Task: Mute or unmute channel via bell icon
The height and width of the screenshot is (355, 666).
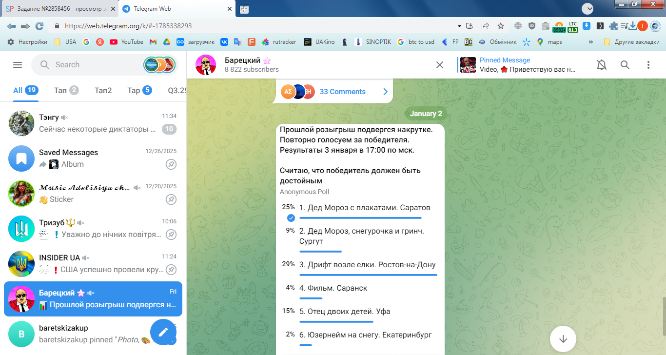Action: (x=602, y=65)
